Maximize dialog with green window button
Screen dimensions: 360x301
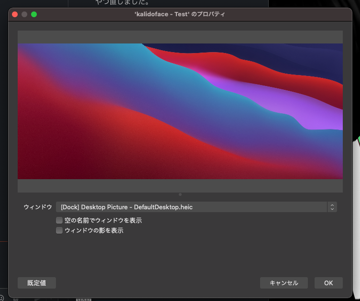[34, 14]
